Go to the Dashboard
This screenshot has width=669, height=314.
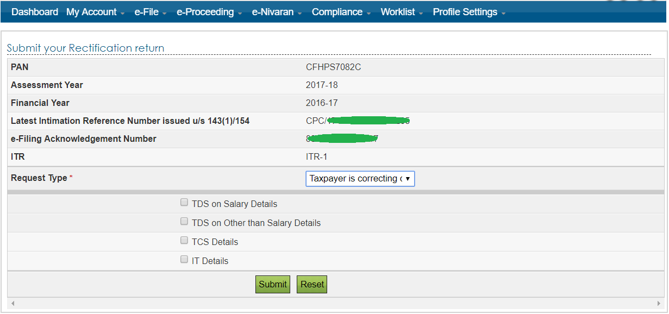tap(34, 11)
